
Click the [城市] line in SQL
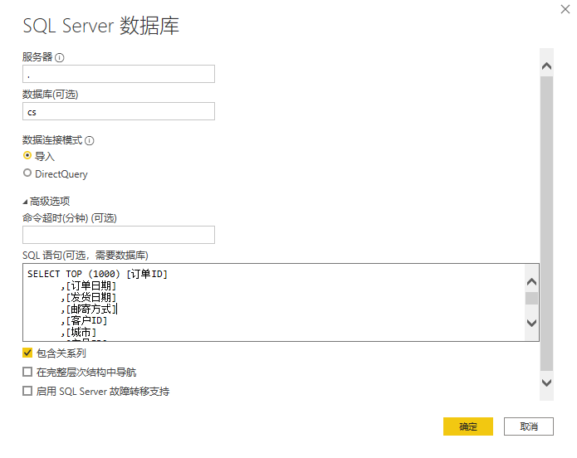(79, 333)
